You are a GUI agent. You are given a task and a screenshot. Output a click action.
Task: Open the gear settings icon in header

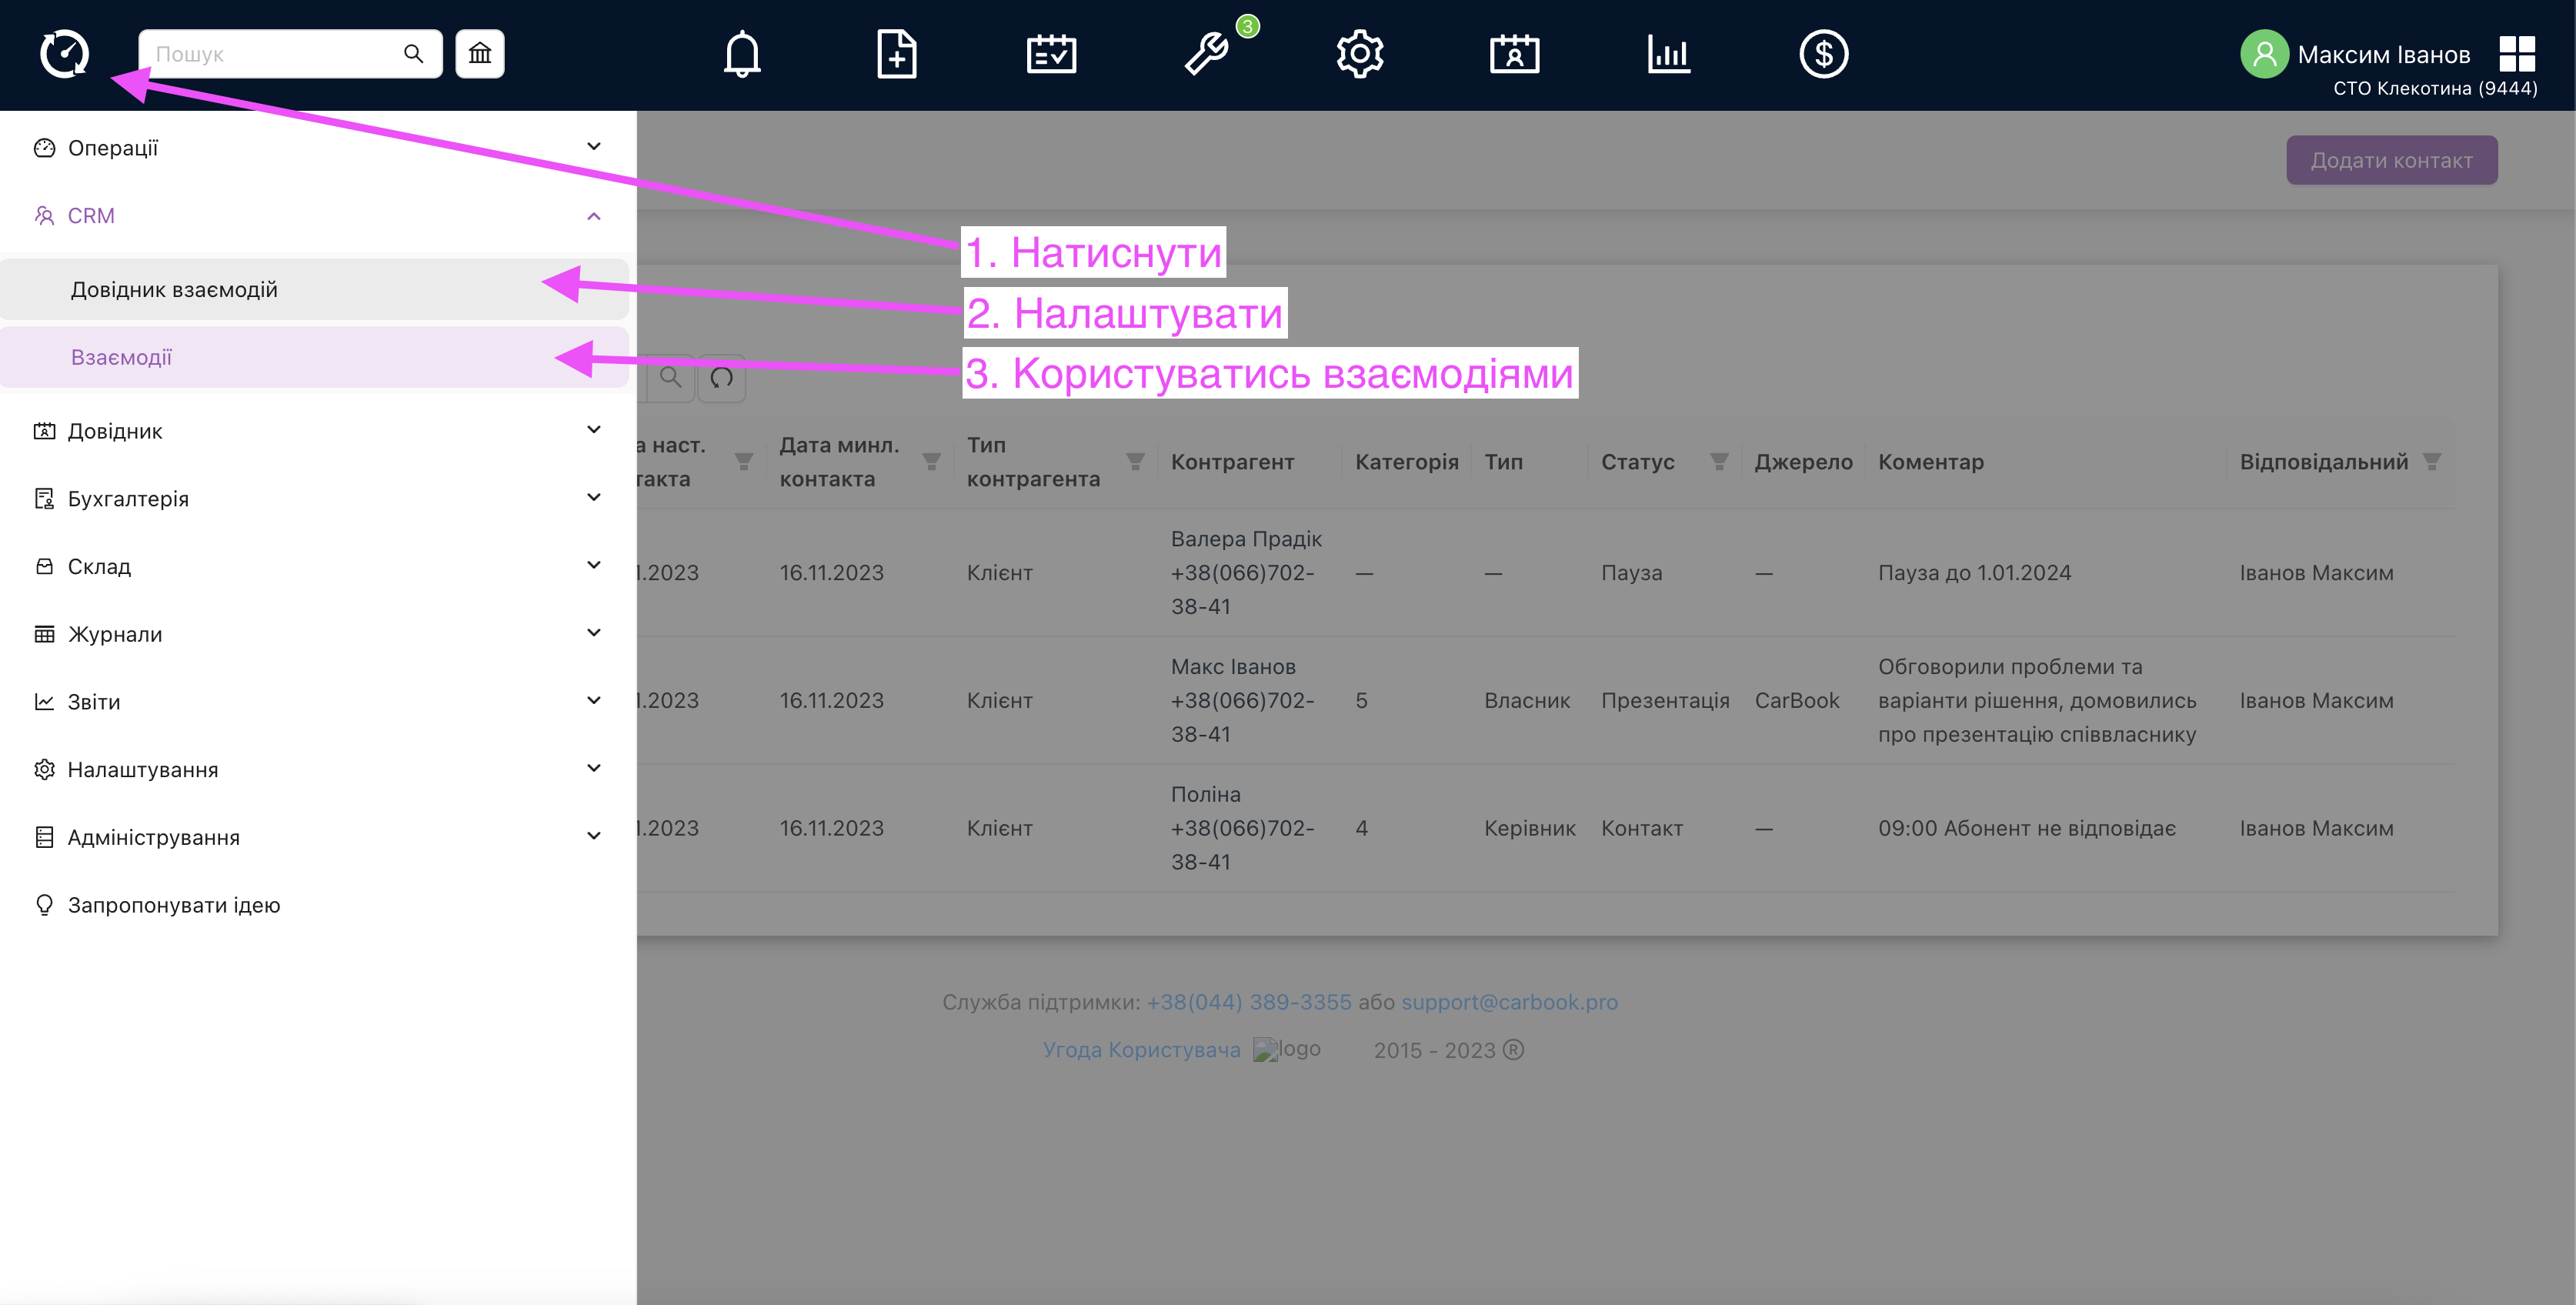pyautogui.click(x=1360, y=54)
